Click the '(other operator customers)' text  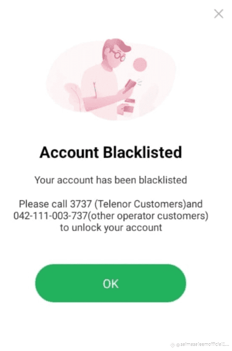[148, 216]
